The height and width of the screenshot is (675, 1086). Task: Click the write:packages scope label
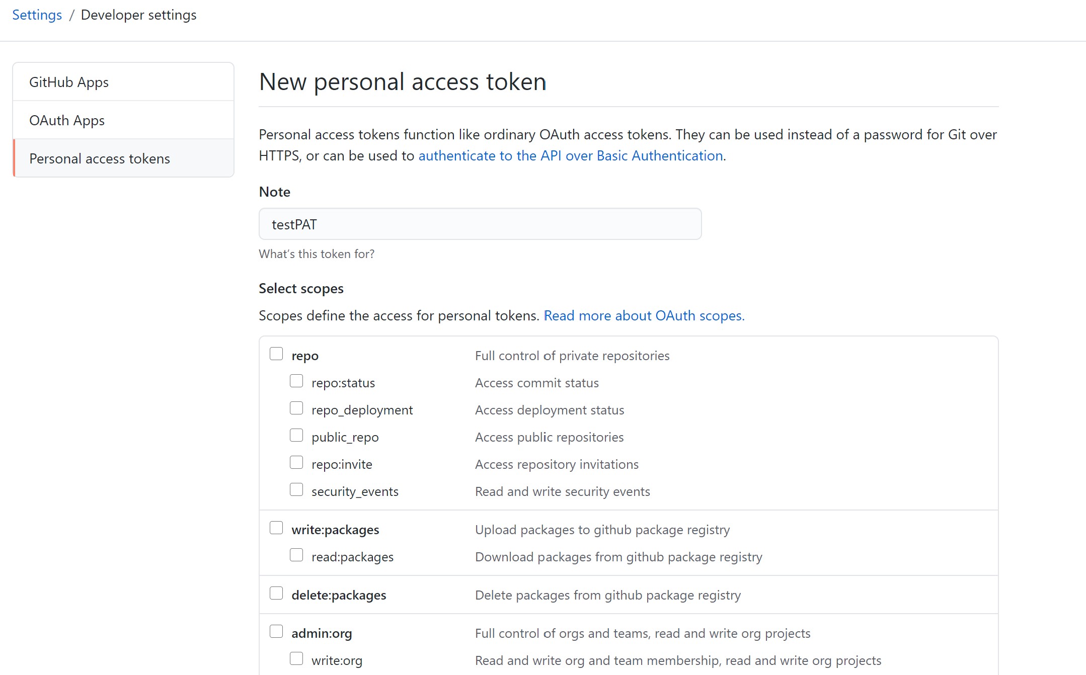click(335, 530)
